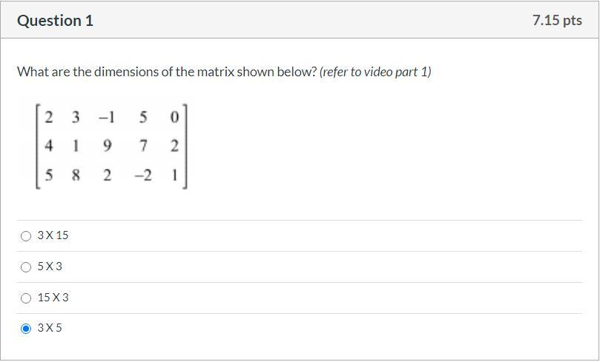Click the selected "3 X 5" radio button
Screen dimensions: 600x362
point(26,329)
